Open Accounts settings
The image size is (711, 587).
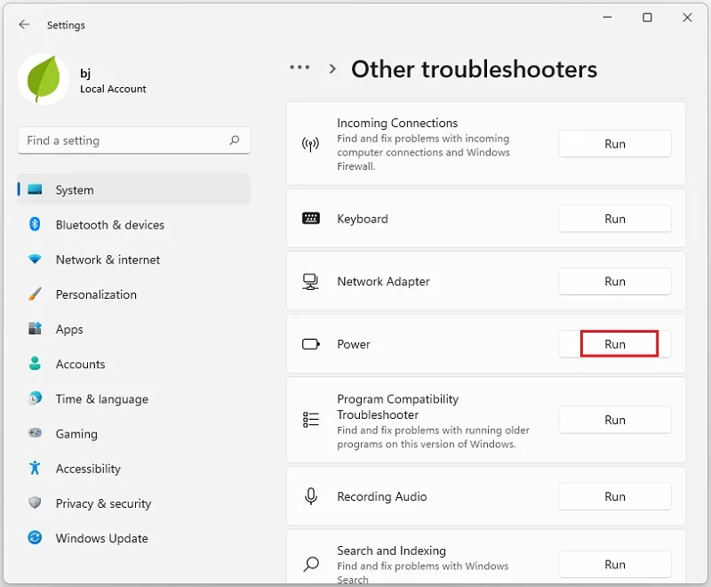pos(134,364)
